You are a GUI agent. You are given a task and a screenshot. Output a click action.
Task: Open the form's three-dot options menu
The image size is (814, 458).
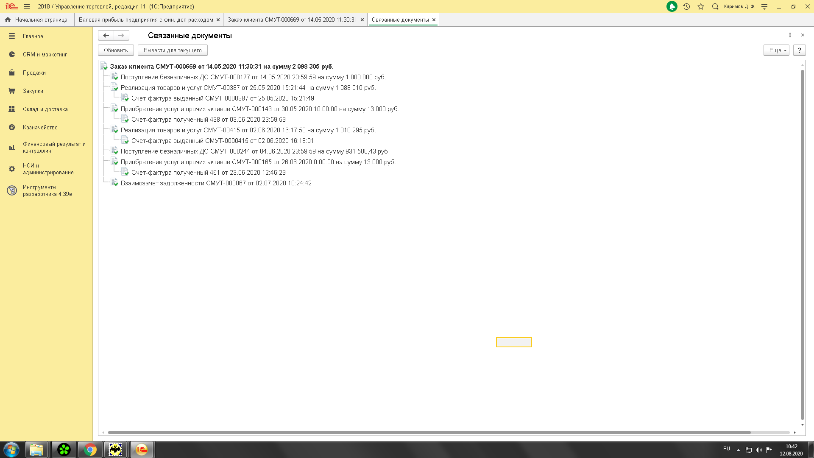tap(790, 35)
